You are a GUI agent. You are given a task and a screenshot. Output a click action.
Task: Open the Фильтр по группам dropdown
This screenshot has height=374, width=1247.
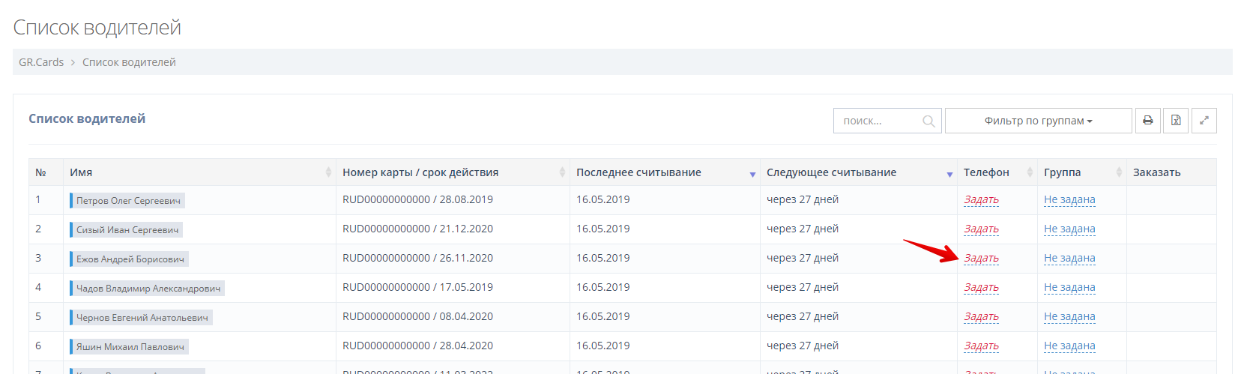point(1038,121)
